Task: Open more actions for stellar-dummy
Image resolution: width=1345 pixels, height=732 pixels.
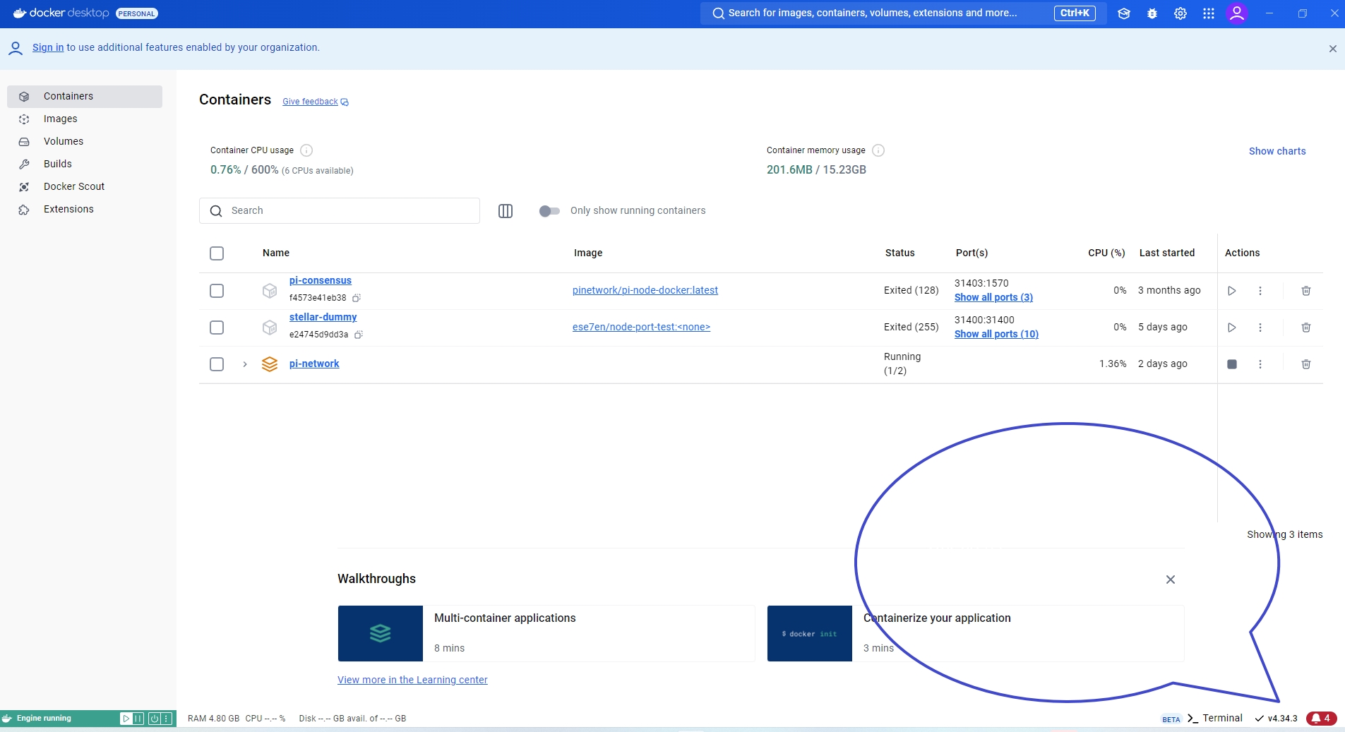Action: click(1260, 328)
